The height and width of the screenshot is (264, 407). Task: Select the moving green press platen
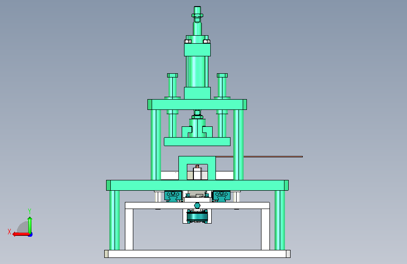[x=197, y=141]
